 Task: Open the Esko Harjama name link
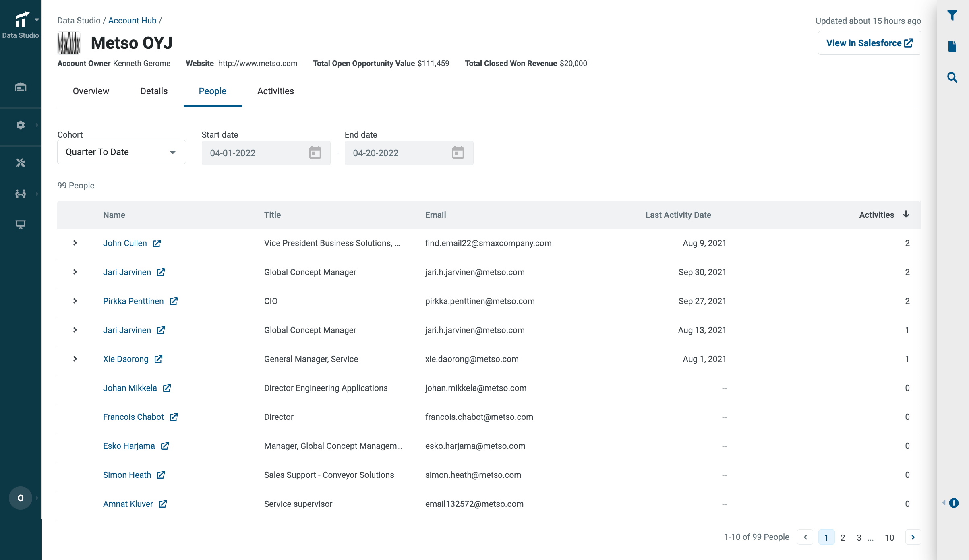tap(129, 446)
